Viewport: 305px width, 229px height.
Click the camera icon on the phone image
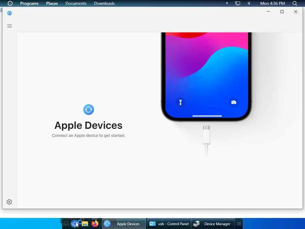pyautogui.click(x=234, y=102)
